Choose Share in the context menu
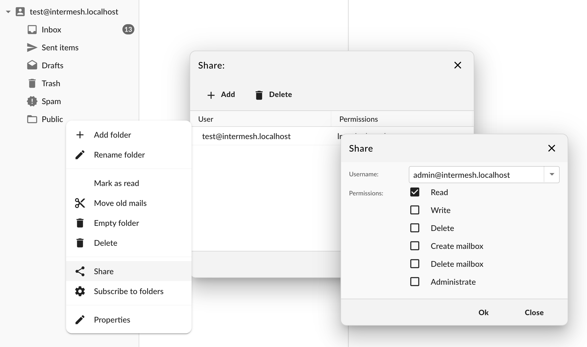This screenshot has width=587, height=347. 129,271
